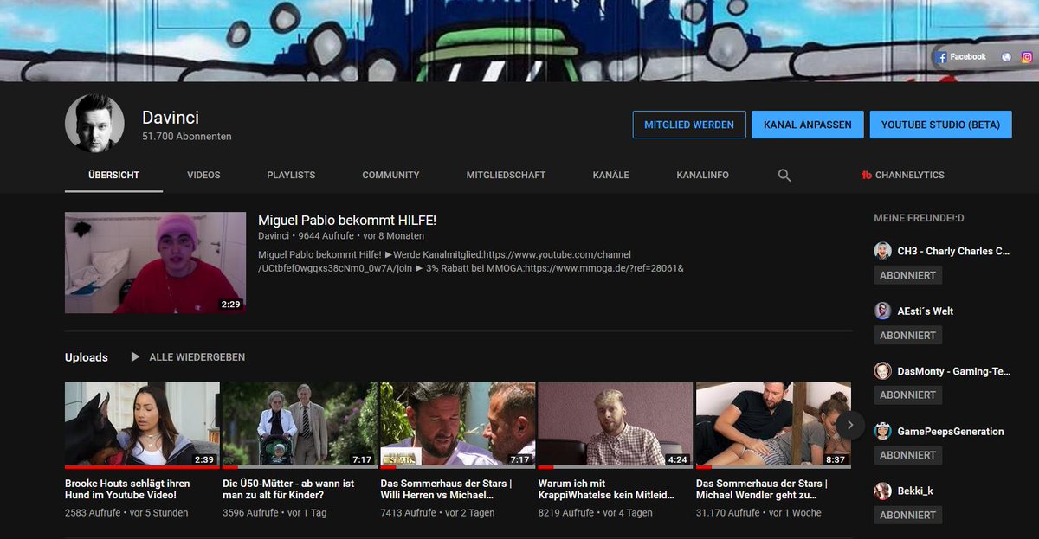Click the 2:29 duration badge

230,305
